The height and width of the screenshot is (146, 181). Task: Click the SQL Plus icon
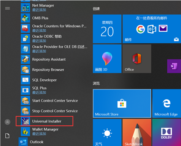click(x=25, y=90)
